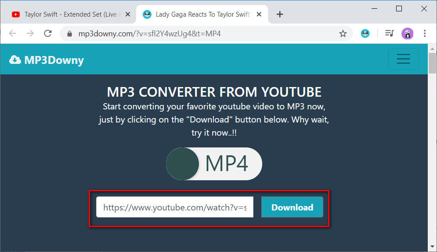Viewport: 437px width, 252px height.
Task: Minimize the Chrome window
Action: click(x=375, y=9)
